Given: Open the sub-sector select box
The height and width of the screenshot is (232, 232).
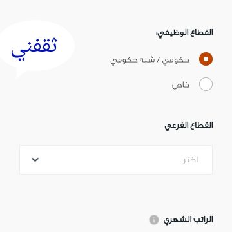Looking at the screenshot, I should [x=116, y=160].
